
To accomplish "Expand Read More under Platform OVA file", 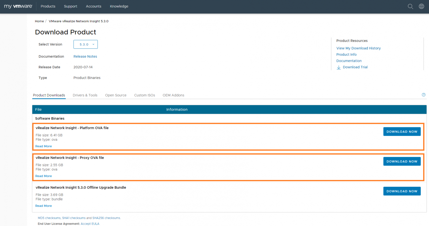I will point(43,146).
